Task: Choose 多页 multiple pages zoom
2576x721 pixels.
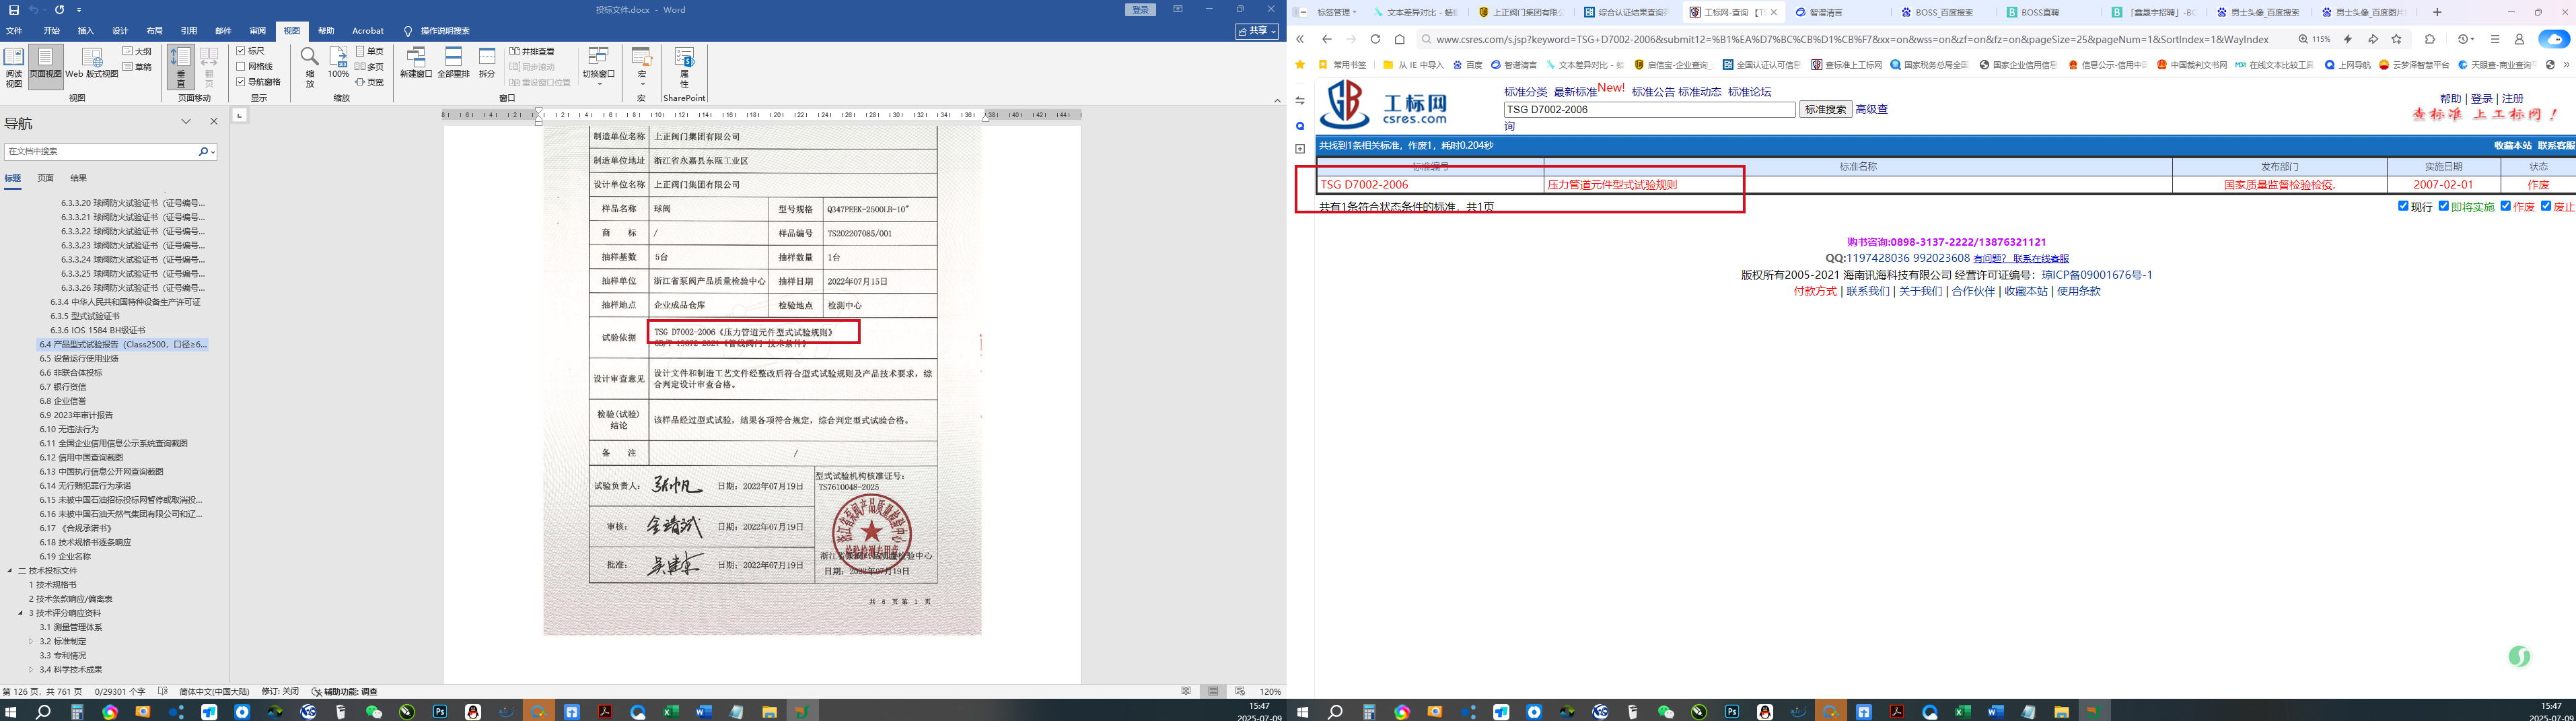Action: [x=370, y=67]
